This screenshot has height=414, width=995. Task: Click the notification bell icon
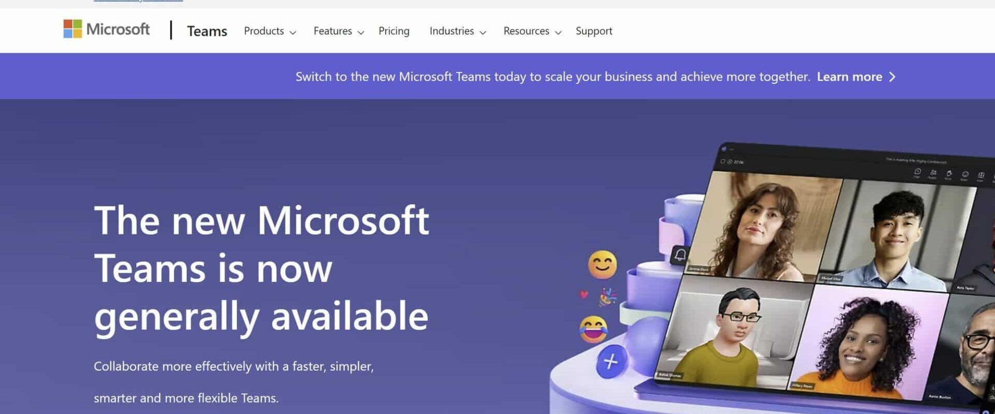click(680, 255)
